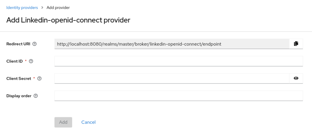The image size is (312, 135).
Task: Click the Display order label
Action: click(19, 96)
